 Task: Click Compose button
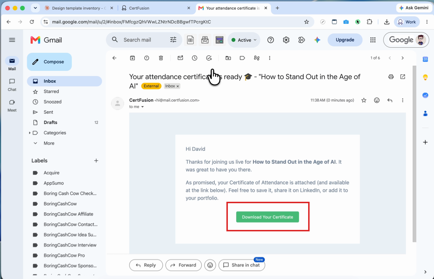49,62
